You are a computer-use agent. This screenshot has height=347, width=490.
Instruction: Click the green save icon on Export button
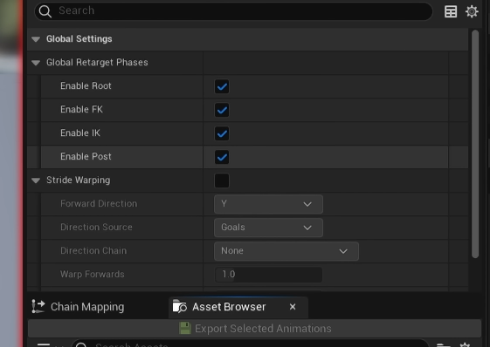(x=185, y=329)
